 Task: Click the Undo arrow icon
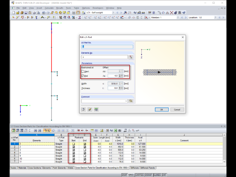(x=44, y=13)
